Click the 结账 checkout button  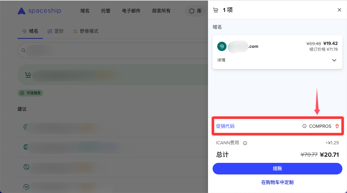(x=277, y=168)
